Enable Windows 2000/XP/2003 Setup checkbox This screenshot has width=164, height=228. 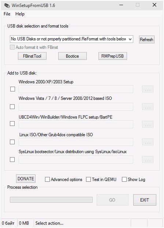pyautogui.click(x=12, y=89)
